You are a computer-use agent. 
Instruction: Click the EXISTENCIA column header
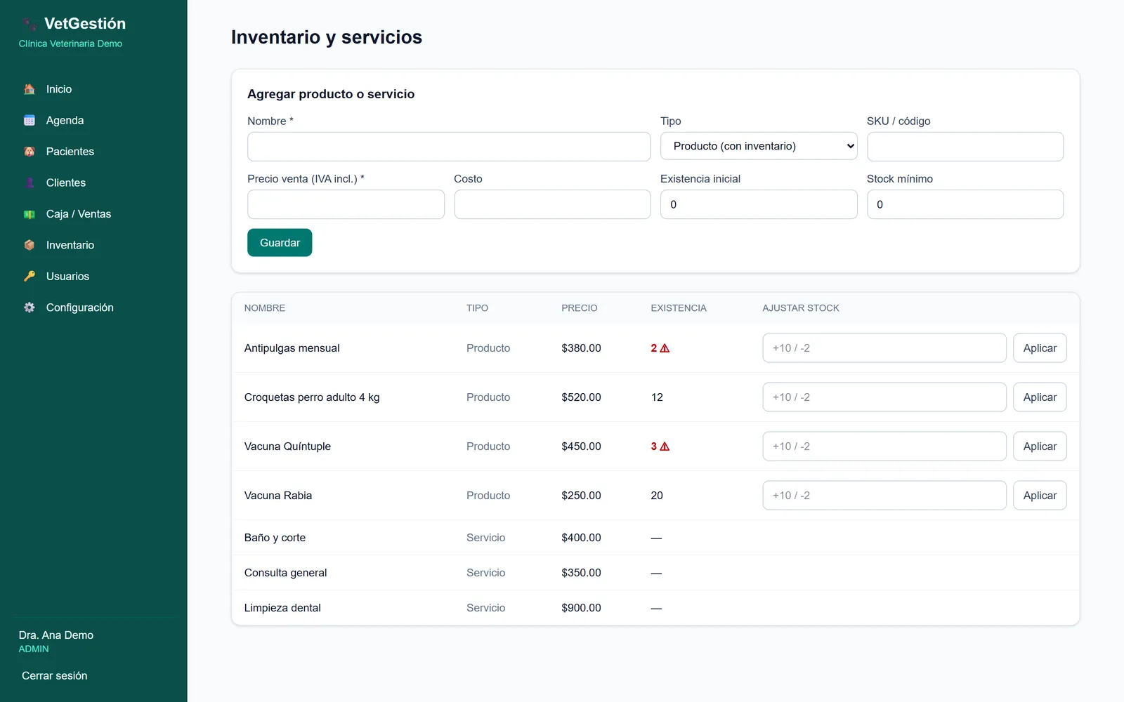coord(679,308)
